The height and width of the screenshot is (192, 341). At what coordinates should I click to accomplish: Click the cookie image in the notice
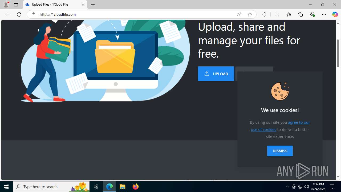(280, 91)
